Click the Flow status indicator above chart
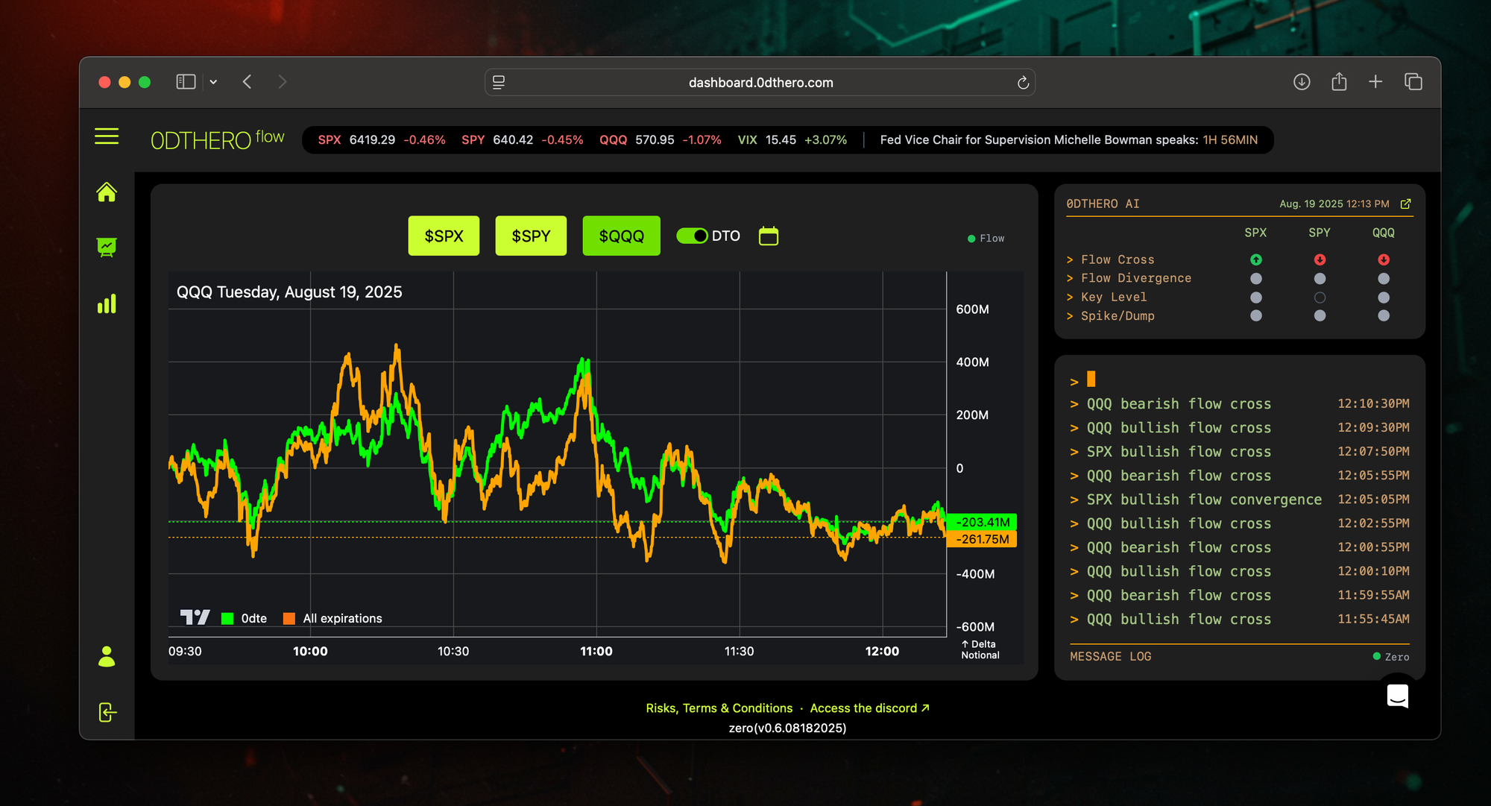Screen dimensions: 1491x806 [986, 239]
